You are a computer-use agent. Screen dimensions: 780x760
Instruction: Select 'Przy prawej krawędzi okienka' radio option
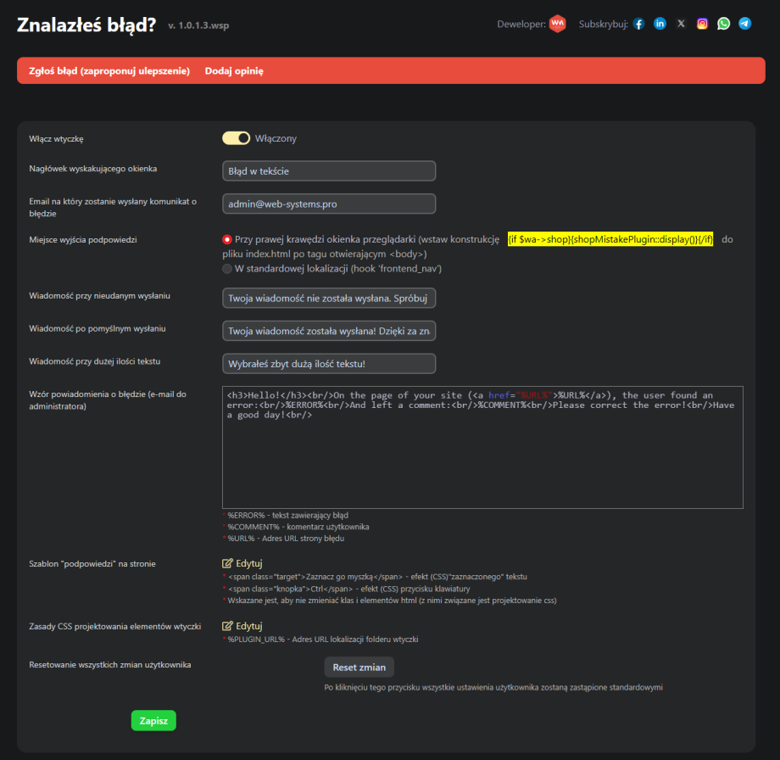click(x=227, y=240)
